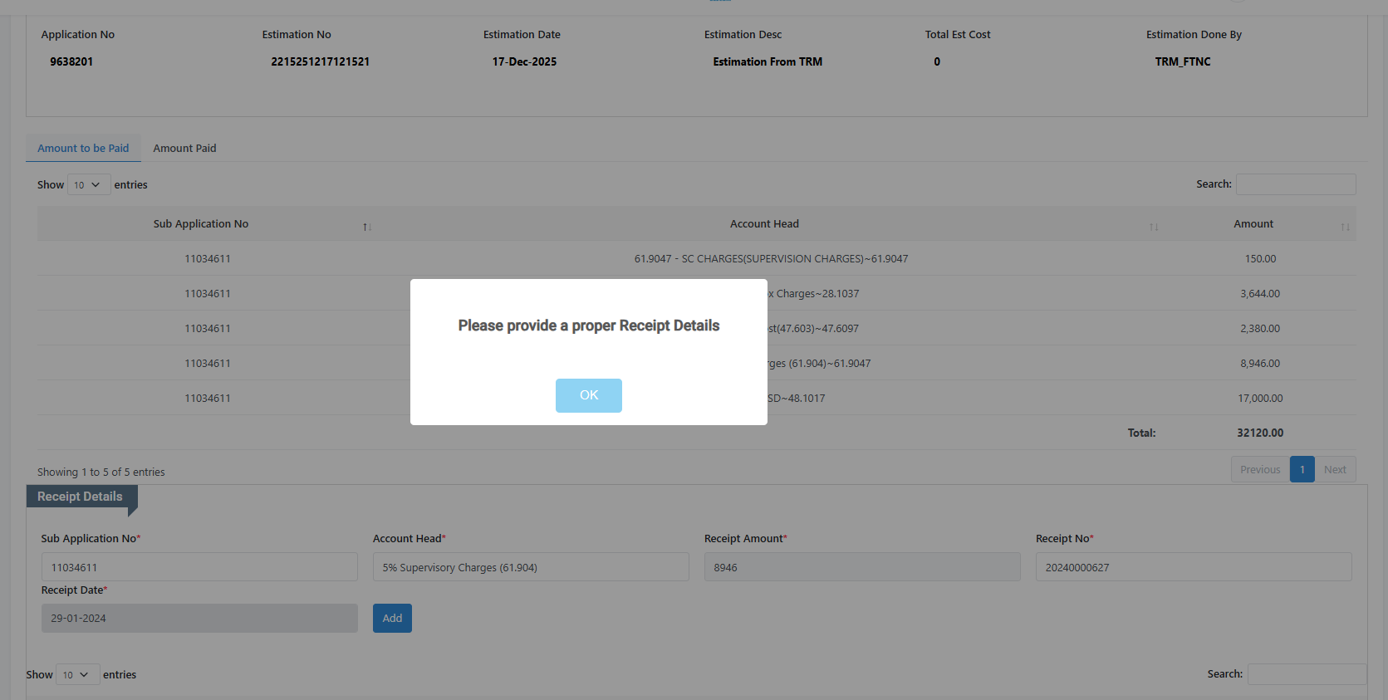Expand the bottom Show entries dropdown
This screenshot has height=700, width=1388.
click(x=77, y=675)
